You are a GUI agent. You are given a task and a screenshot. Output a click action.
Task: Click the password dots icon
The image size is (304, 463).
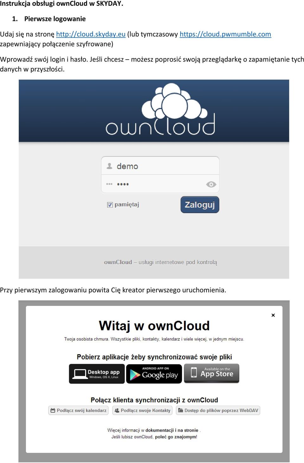tap(109, 184)
